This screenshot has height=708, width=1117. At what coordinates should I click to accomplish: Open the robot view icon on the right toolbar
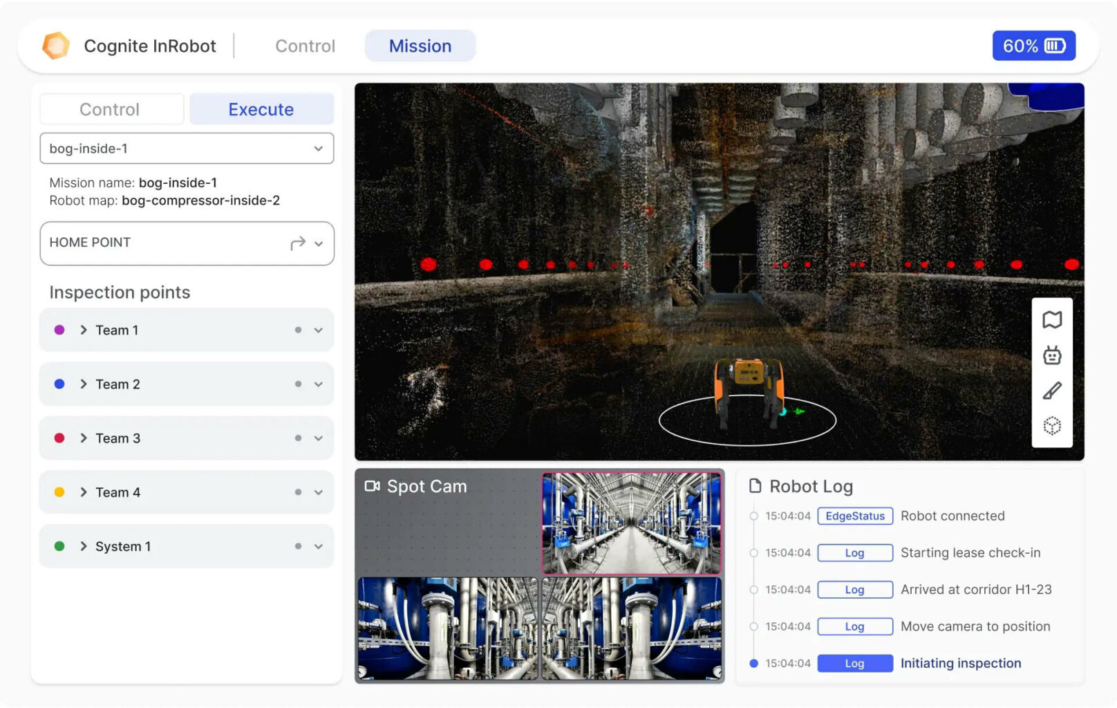pos(1051,355)
